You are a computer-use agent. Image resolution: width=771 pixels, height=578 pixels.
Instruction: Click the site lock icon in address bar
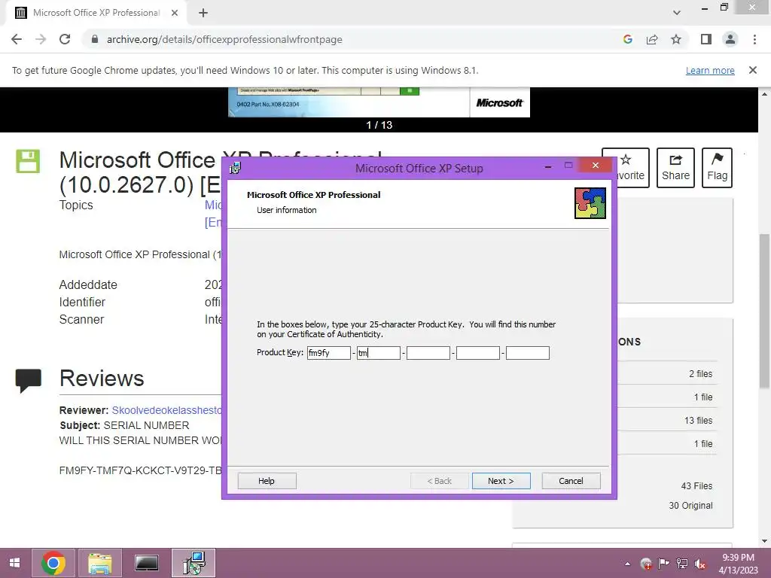point(95,39)
